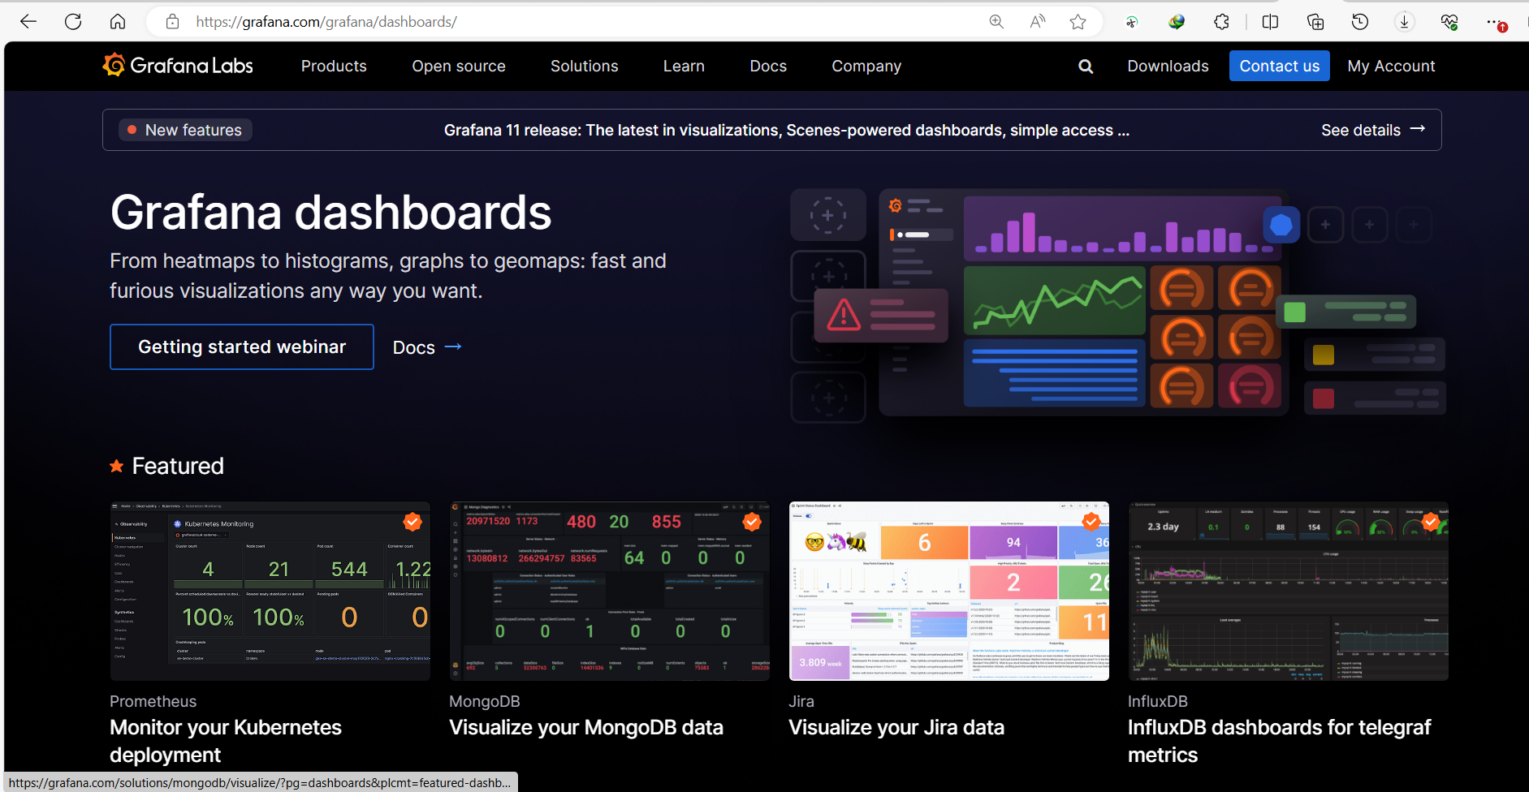
Task: Open the Learn menu item
Action: [684, 66]
